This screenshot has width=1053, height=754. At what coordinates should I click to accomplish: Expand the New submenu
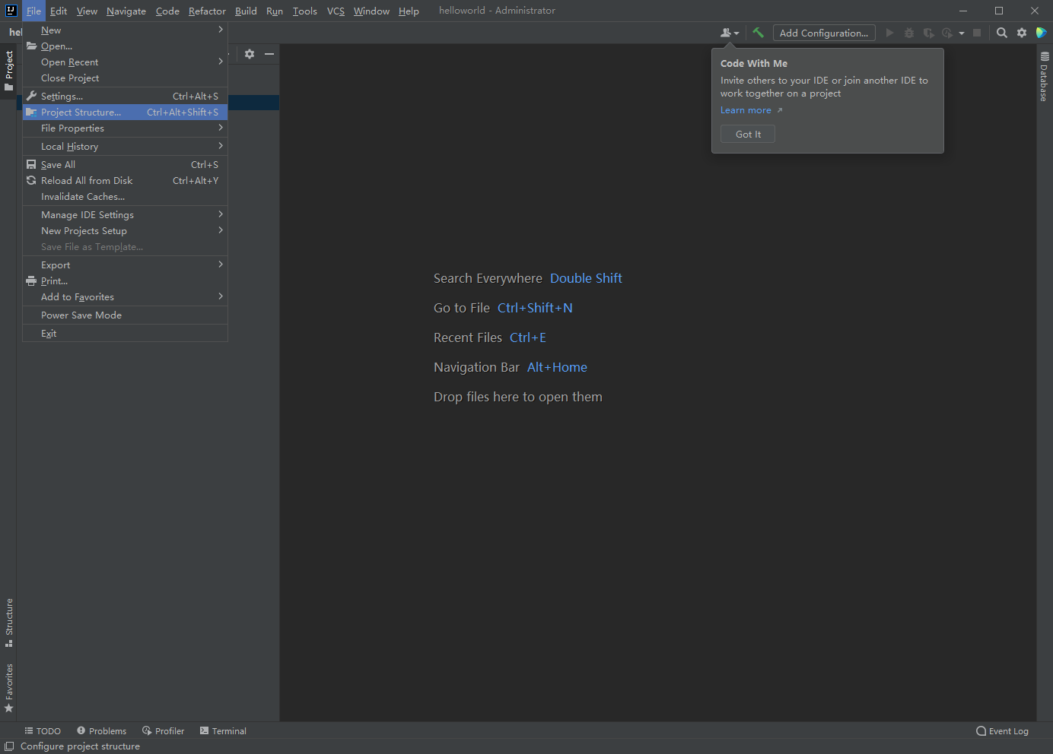[125, 30]
